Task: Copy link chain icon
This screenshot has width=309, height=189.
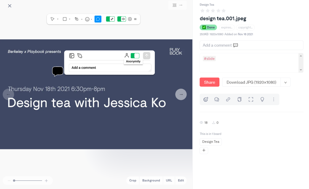Action: coord(228,100)
